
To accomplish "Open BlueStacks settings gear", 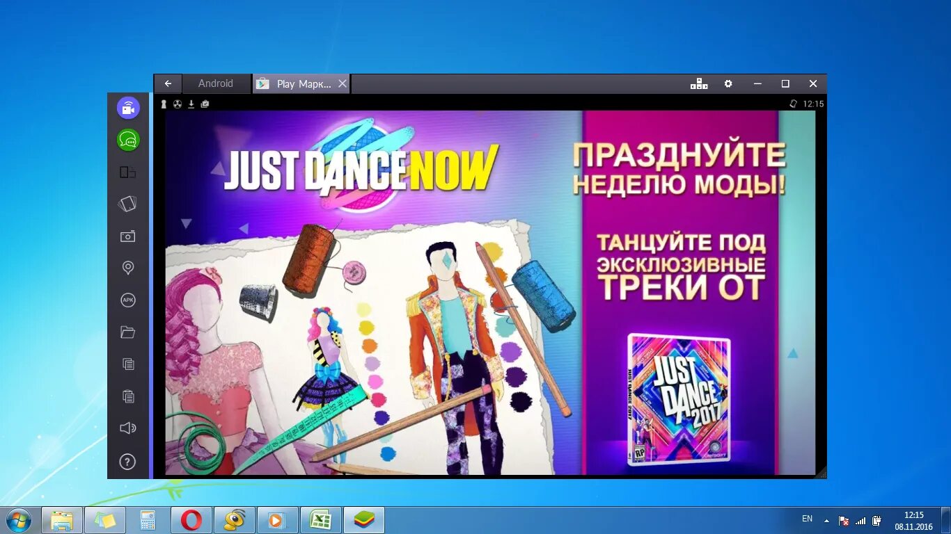I will coord(728,83).
